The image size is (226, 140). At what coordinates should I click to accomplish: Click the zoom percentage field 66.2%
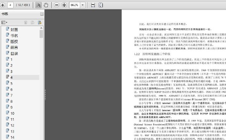(x=75, y=5)
